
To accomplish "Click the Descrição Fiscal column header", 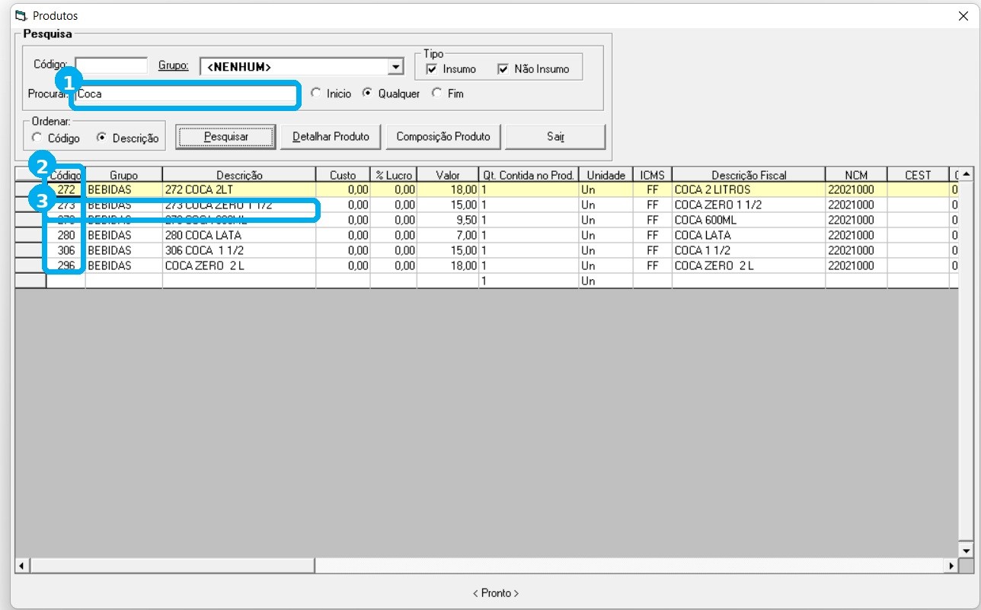I will (749, 175).
